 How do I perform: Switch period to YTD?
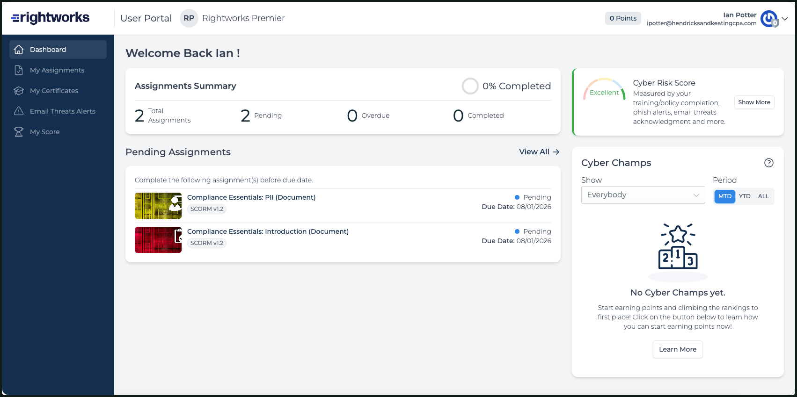(x=745, y=196)
